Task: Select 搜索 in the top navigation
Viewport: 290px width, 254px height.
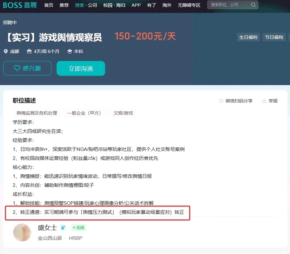Action: (79, 5)
